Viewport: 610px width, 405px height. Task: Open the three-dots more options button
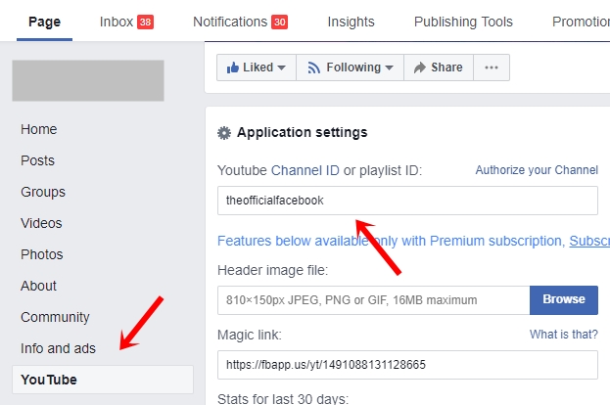pyautogui.click(x=492, y=67)
